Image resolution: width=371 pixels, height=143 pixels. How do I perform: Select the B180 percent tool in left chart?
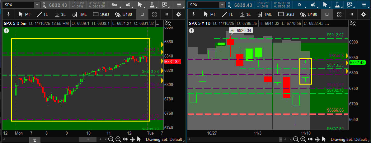(x=123, y=14)
